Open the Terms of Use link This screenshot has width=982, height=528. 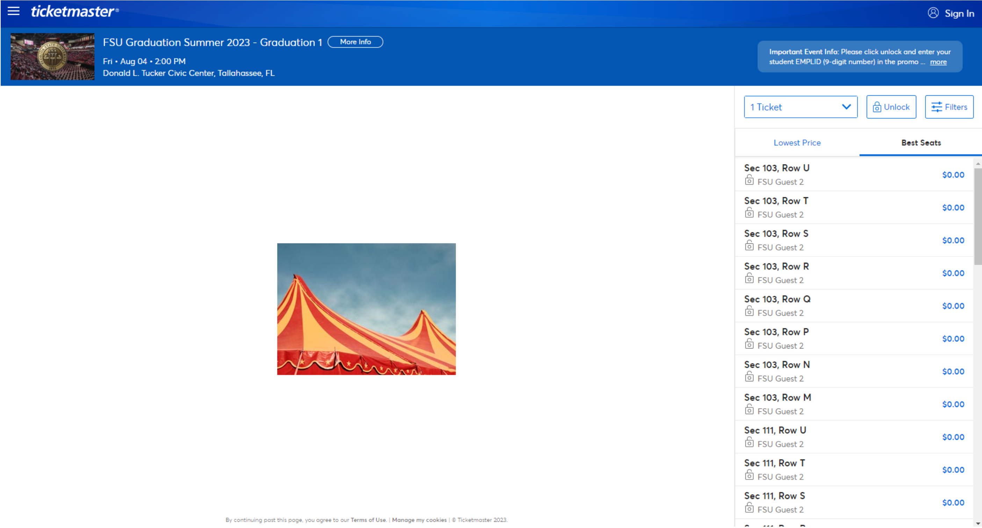coord(368,520)
